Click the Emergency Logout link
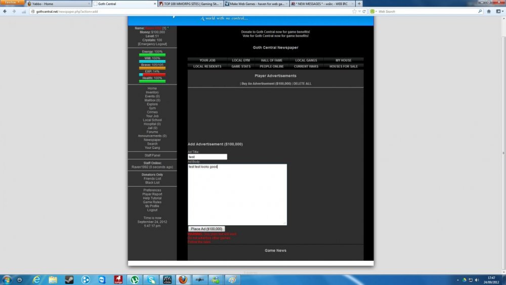The image size is (506, 285). [x=152, y=44]
